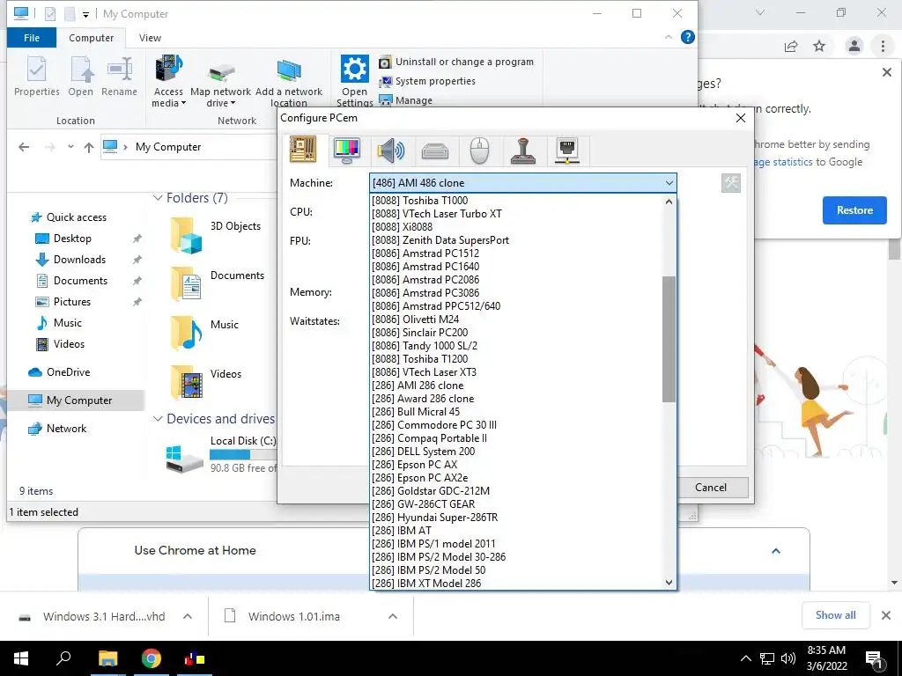Open the 3D Objects folder
Image resolution: width=902 pixels, height=676 pixels.
tap(216, 234)
